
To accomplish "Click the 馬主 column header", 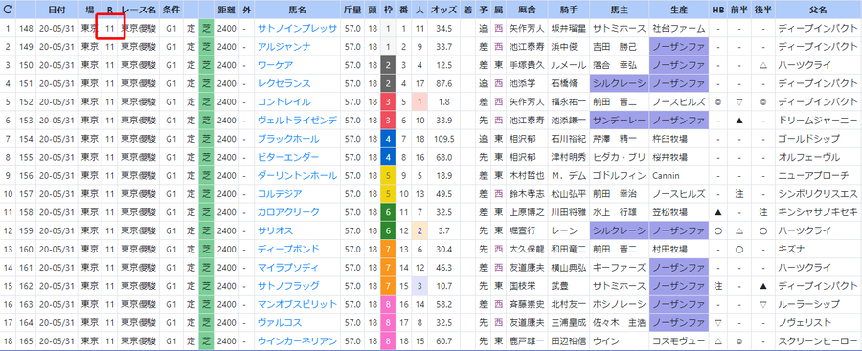I will tap(619, 10).
